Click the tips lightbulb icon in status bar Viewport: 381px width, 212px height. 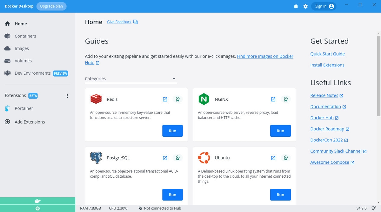click(374, 208)
